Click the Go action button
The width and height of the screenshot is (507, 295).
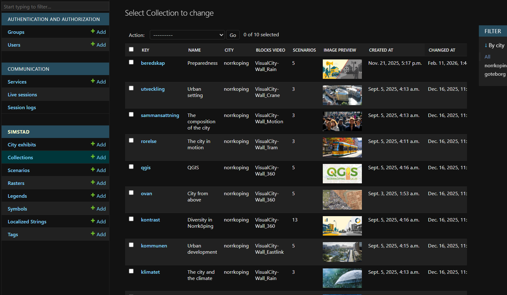tap(233, 35)
